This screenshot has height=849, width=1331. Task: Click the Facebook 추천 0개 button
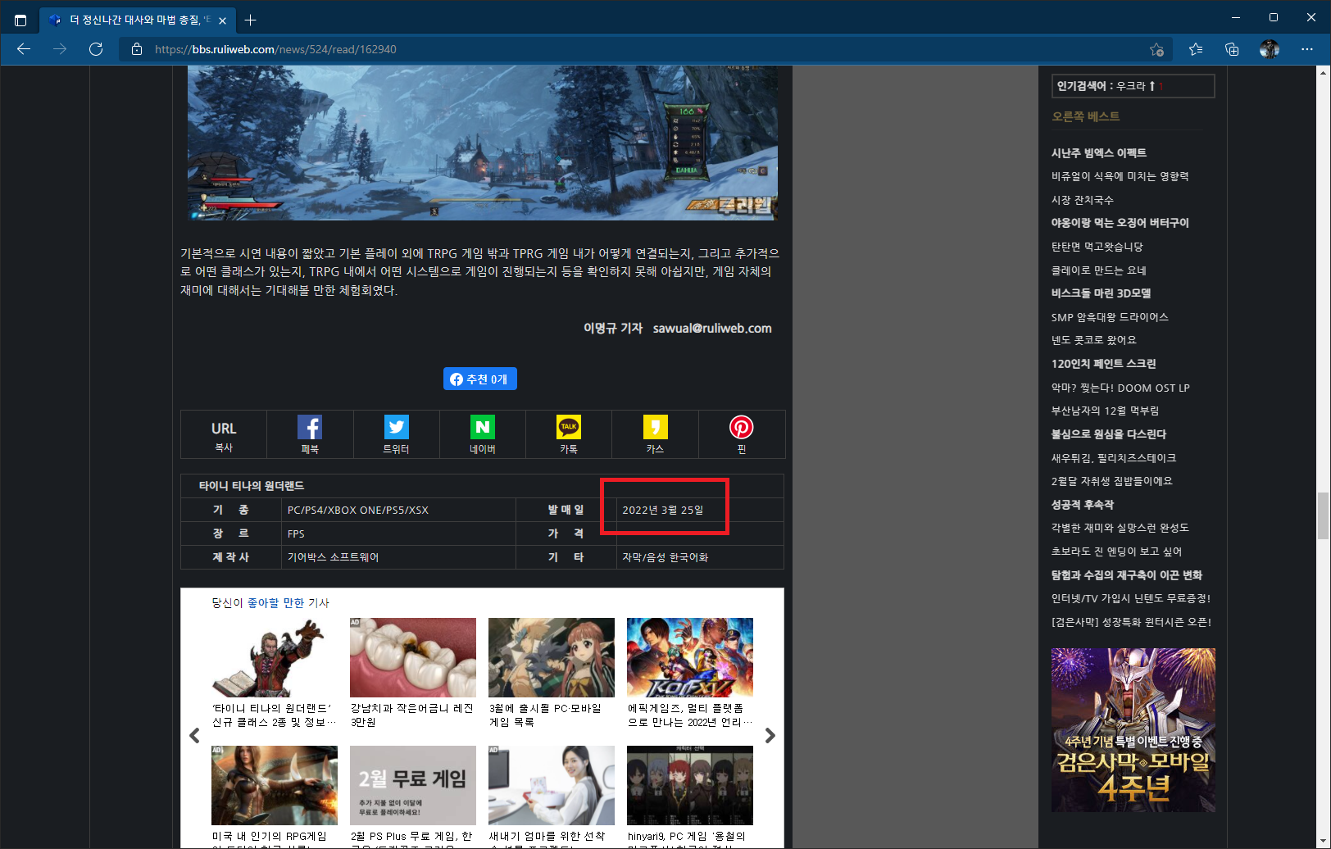(x=480, y=379)
